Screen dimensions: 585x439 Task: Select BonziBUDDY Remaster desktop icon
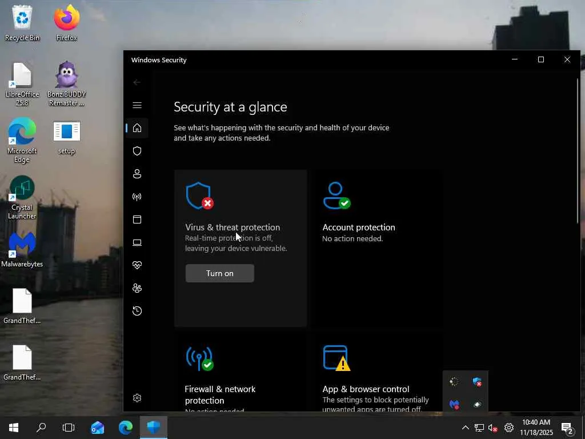point(66,85)
